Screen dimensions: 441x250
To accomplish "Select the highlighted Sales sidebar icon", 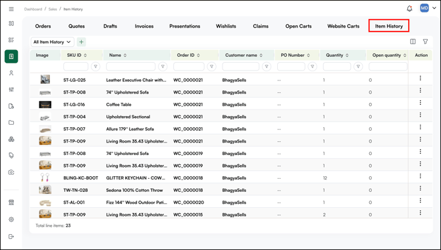I will 11,56.
